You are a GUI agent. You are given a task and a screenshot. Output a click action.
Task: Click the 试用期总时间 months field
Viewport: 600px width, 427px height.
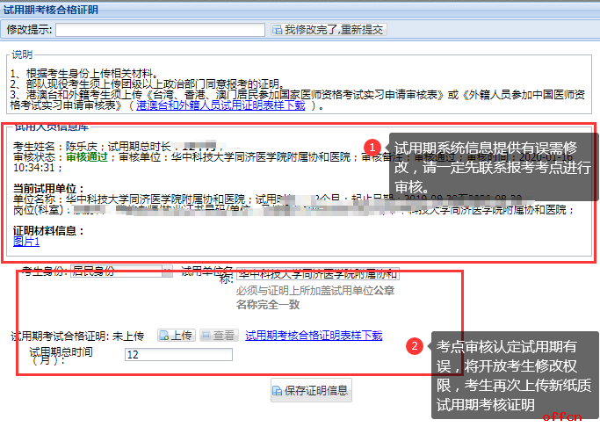(178, 355)
